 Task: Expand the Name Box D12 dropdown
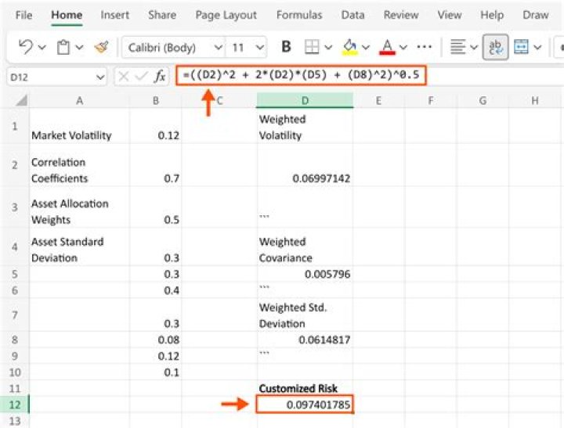pyautogui.click(x=99, y=77)
